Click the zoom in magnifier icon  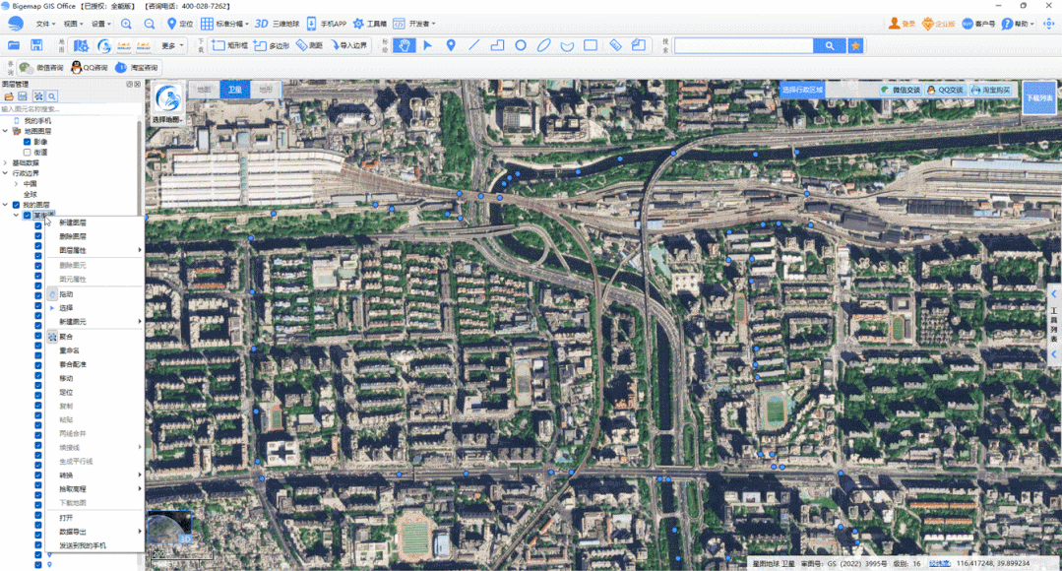pyautogui.click(x=126, y=24)
